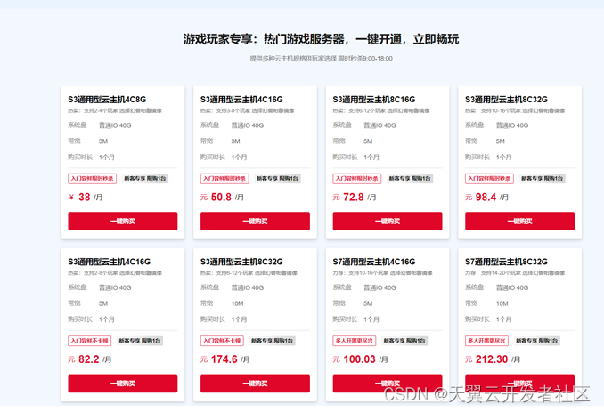Buy the 174.6元/月 S3 8C32G plan
Screen dimensions: 604x412
pos(255,384)
